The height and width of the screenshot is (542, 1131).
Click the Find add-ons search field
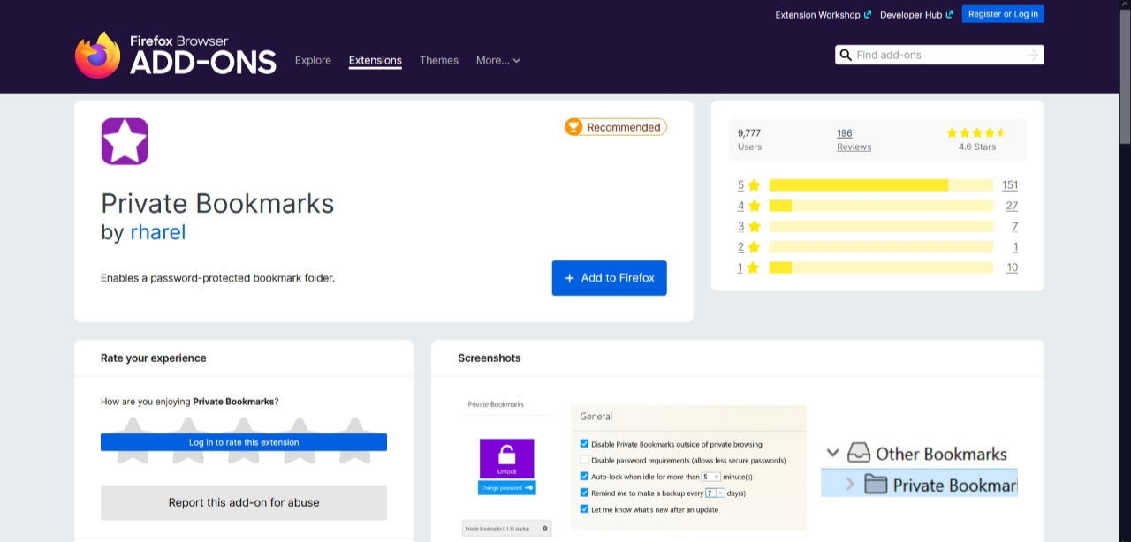[x=939, y=55]
